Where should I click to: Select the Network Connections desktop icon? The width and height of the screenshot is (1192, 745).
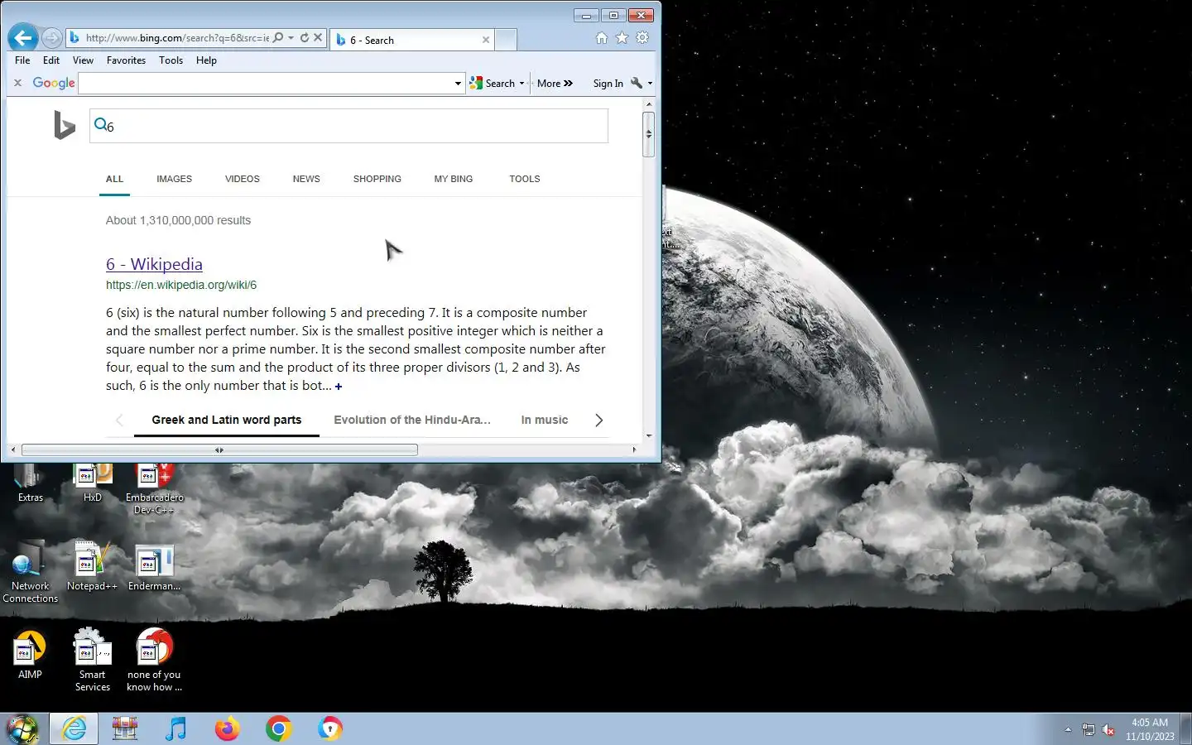click(x=31, y=572)
